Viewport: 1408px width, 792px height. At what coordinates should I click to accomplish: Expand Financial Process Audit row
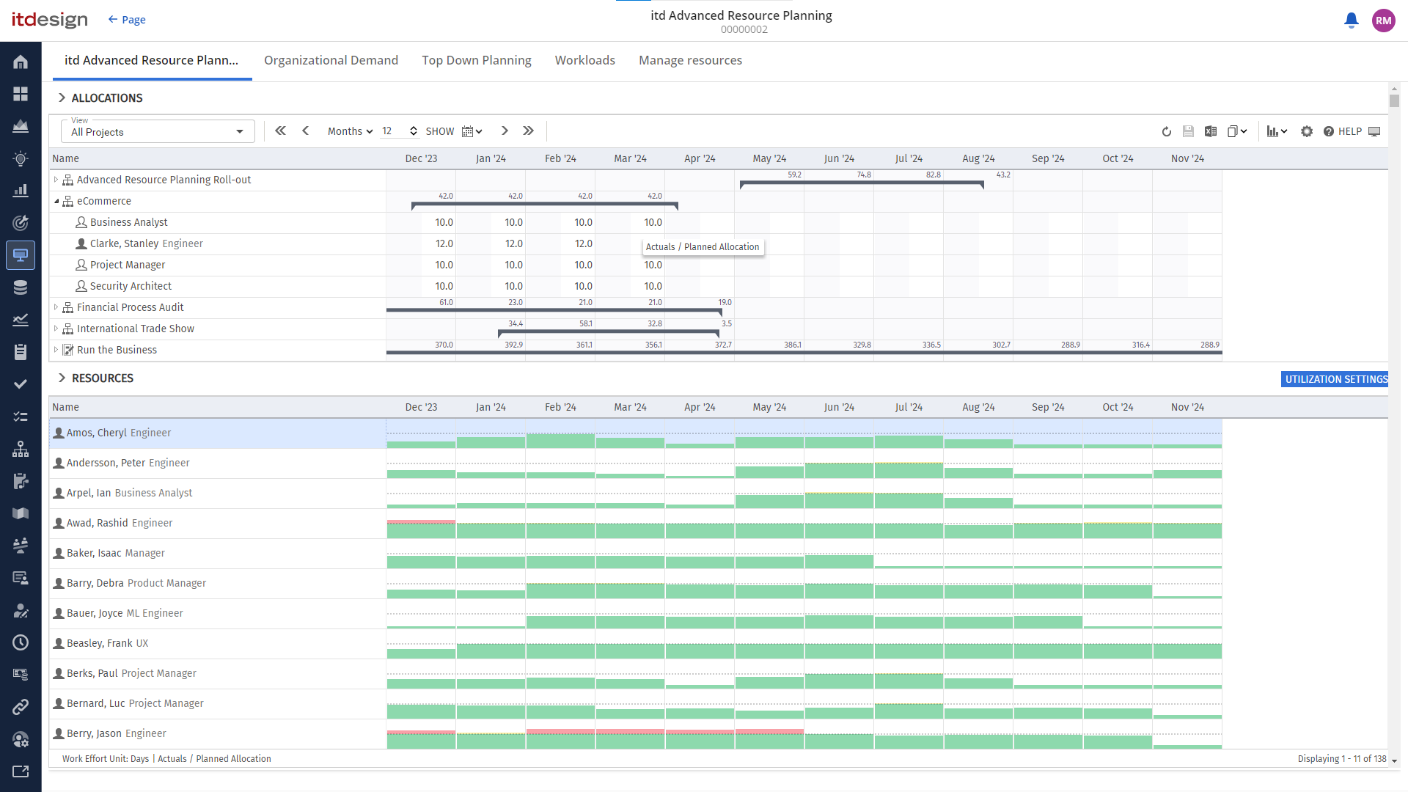(x=56, y=307)
